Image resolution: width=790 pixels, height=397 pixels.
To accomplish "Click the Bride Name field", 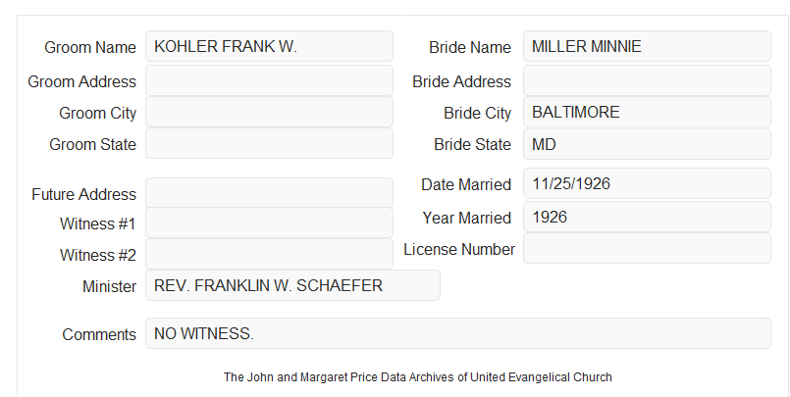I will point(647,46).
